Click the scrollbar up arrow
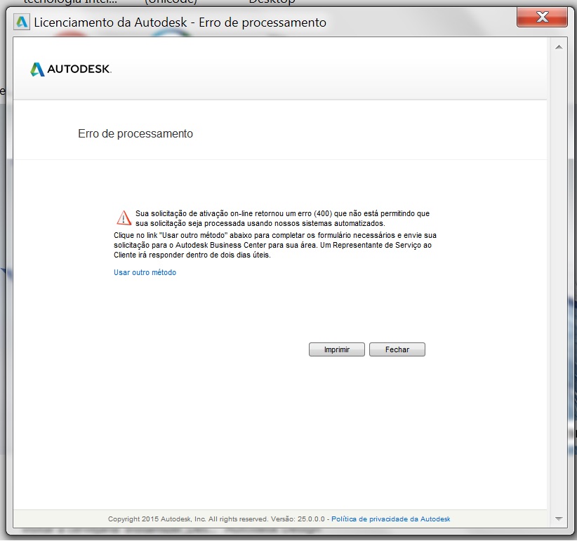The height and width of the screenshot is (541, 577). [559, 47]
